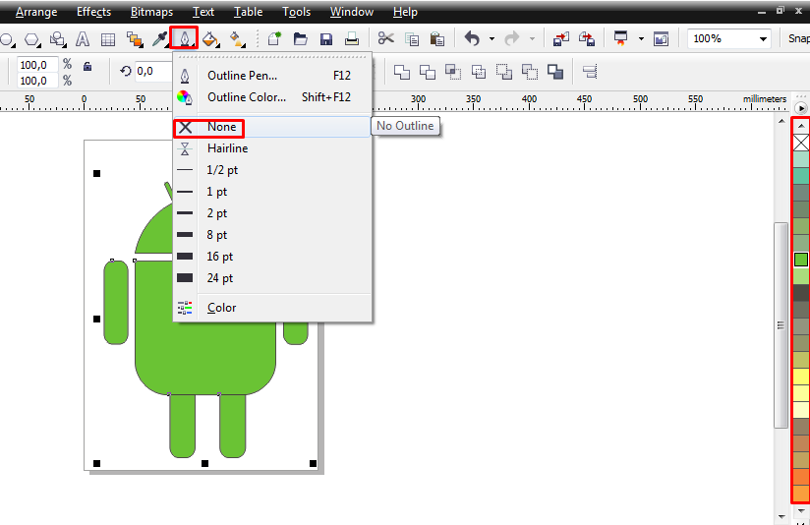Choose Outline Color... from the flyout

point(272,97)
